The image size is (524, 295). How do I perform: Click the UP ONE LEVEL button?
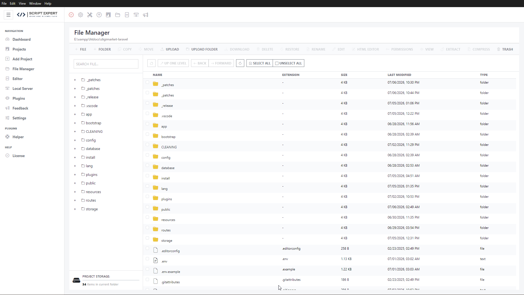tap(173, 63)
